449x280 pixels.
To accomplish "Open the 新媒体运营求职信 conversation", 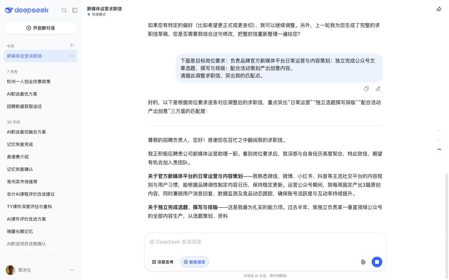I will point(41,56).
